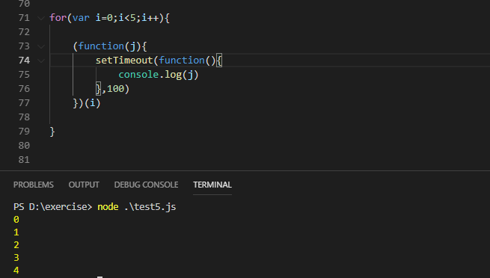
Task: Click the opening brace after 'function()' on line 74
Action: [219, 61]
